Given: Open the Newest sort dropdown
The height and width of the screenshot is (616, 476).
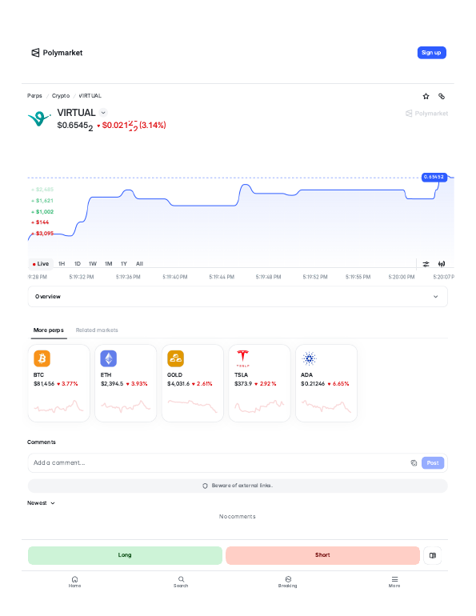Looking at the screenshot, I should (41, 503).
